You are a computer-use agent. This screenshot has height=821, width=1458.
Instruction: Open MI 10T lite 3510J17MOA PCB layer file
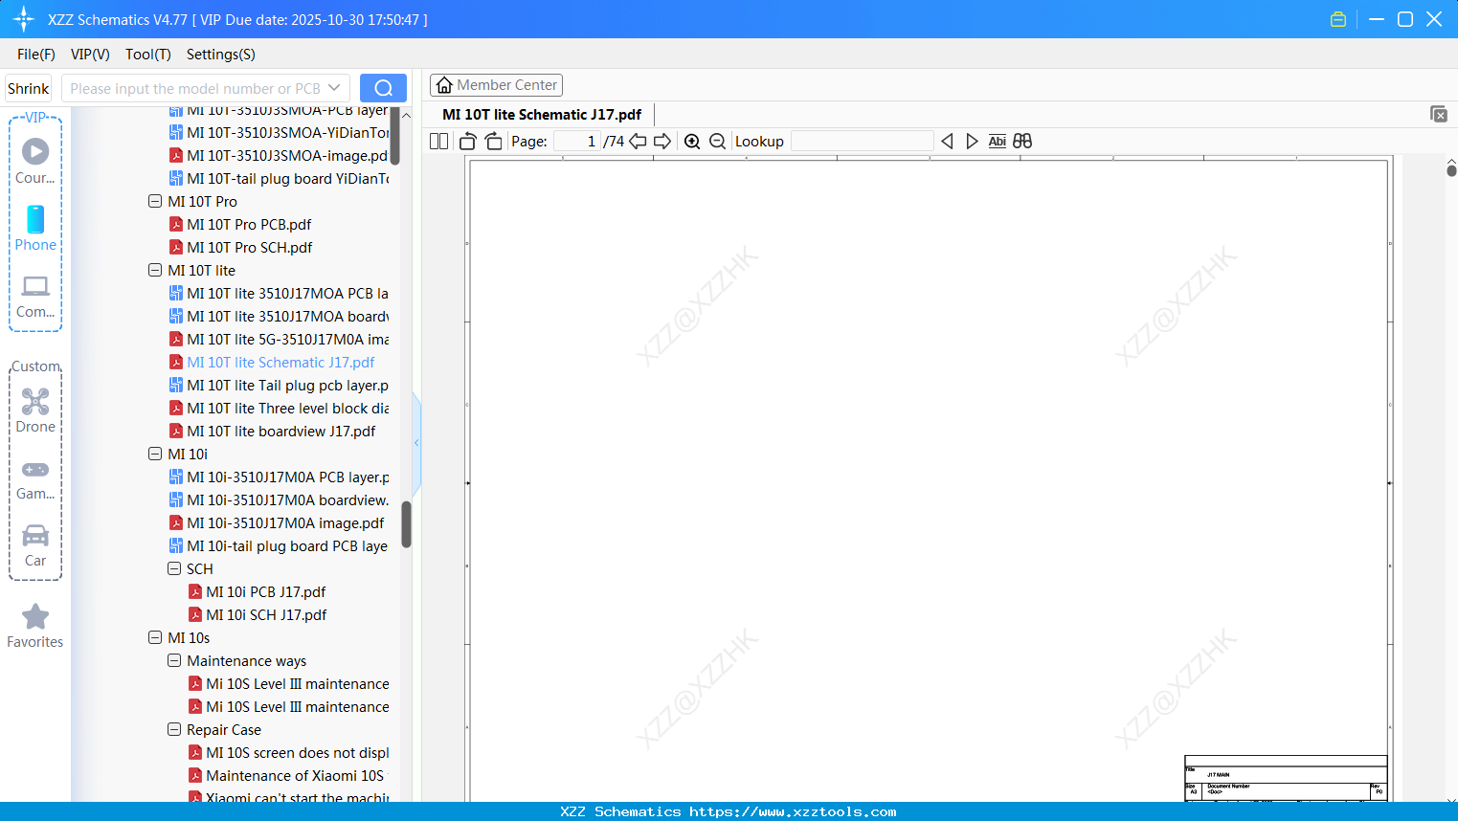[x=279, y=294]
